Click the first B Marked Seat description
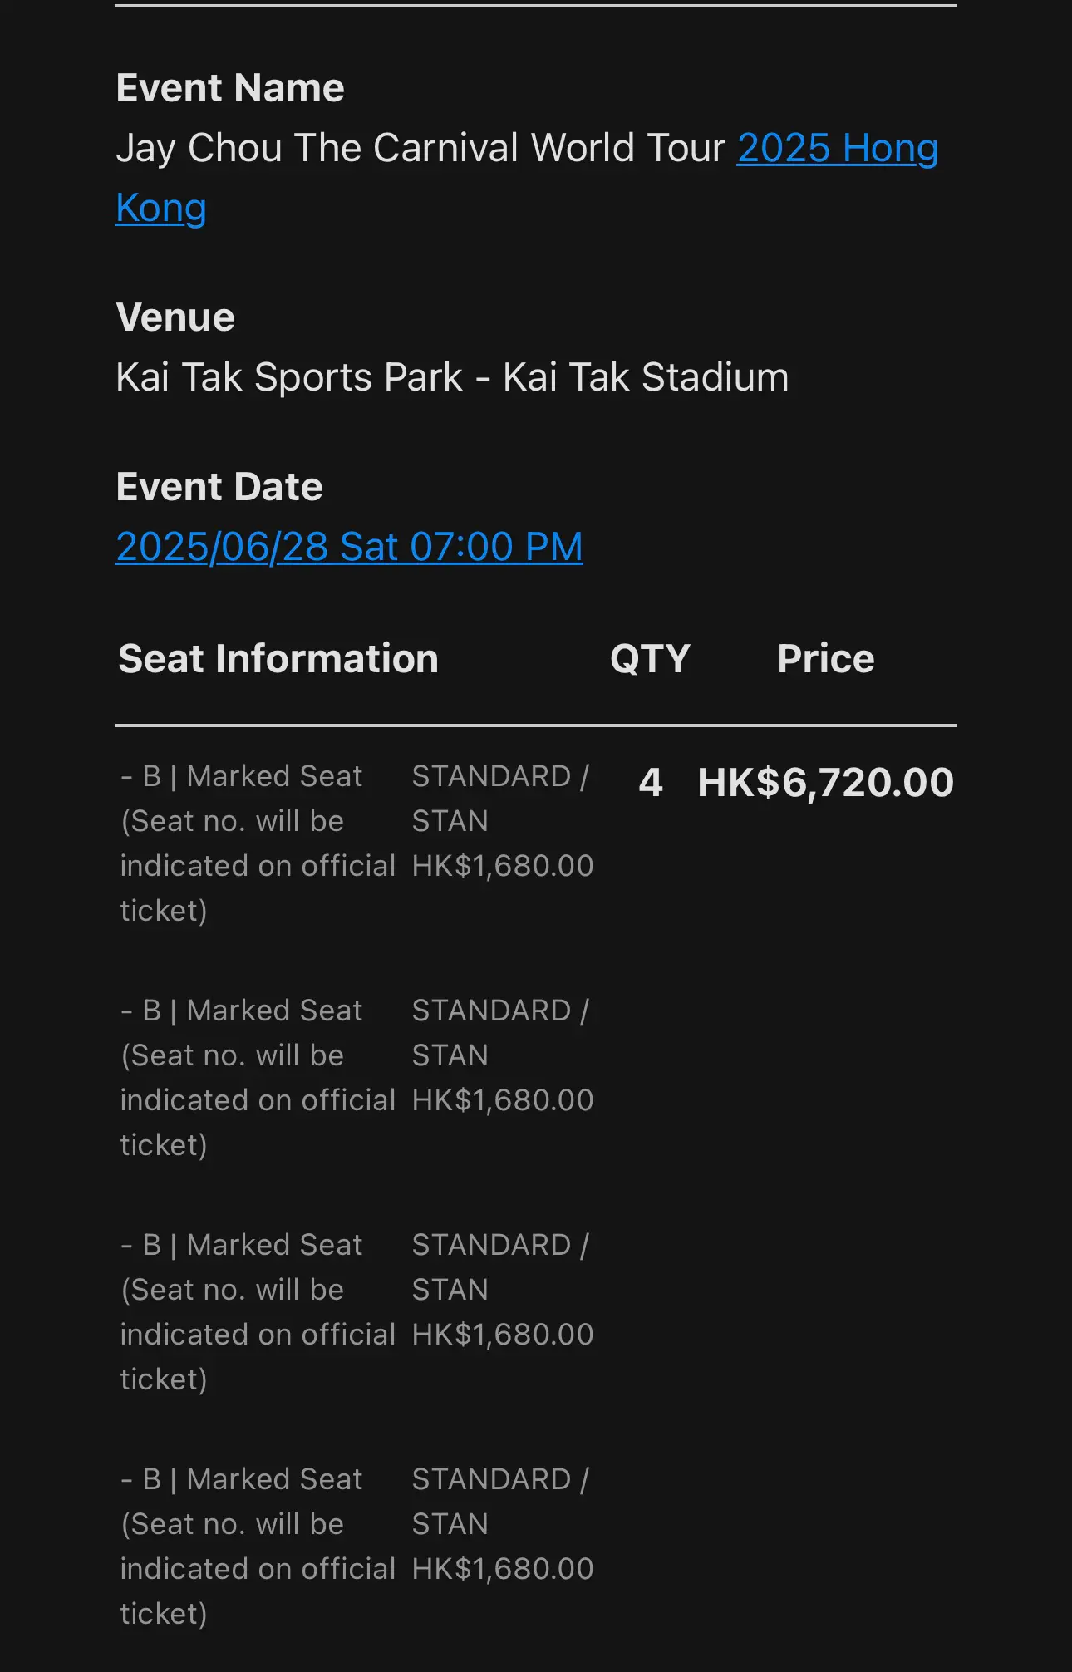Viewport: 1072px width, 1672px height. point(258,843)
